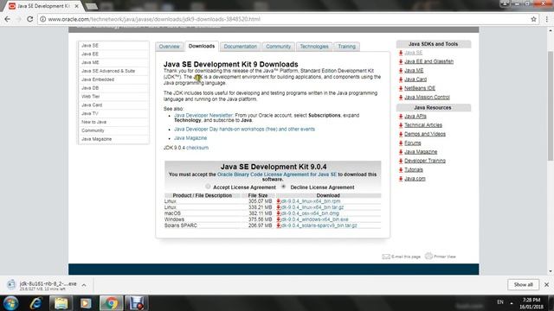Click the site info icon in address bar
This screenshot has height=311, width=554.
[42, 19]
